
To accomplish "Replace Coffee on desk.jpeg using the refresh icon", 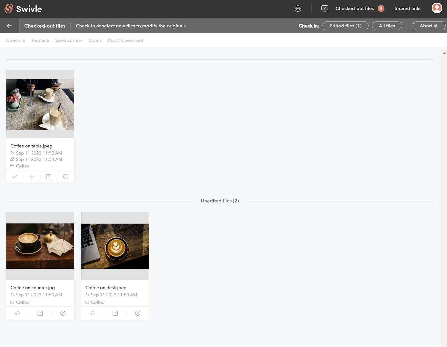I will (92, 313).
